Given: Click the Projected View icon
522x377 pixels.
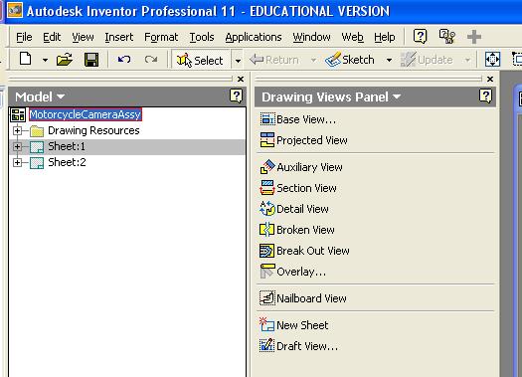Looking at the screenshot, I should 267,140.
